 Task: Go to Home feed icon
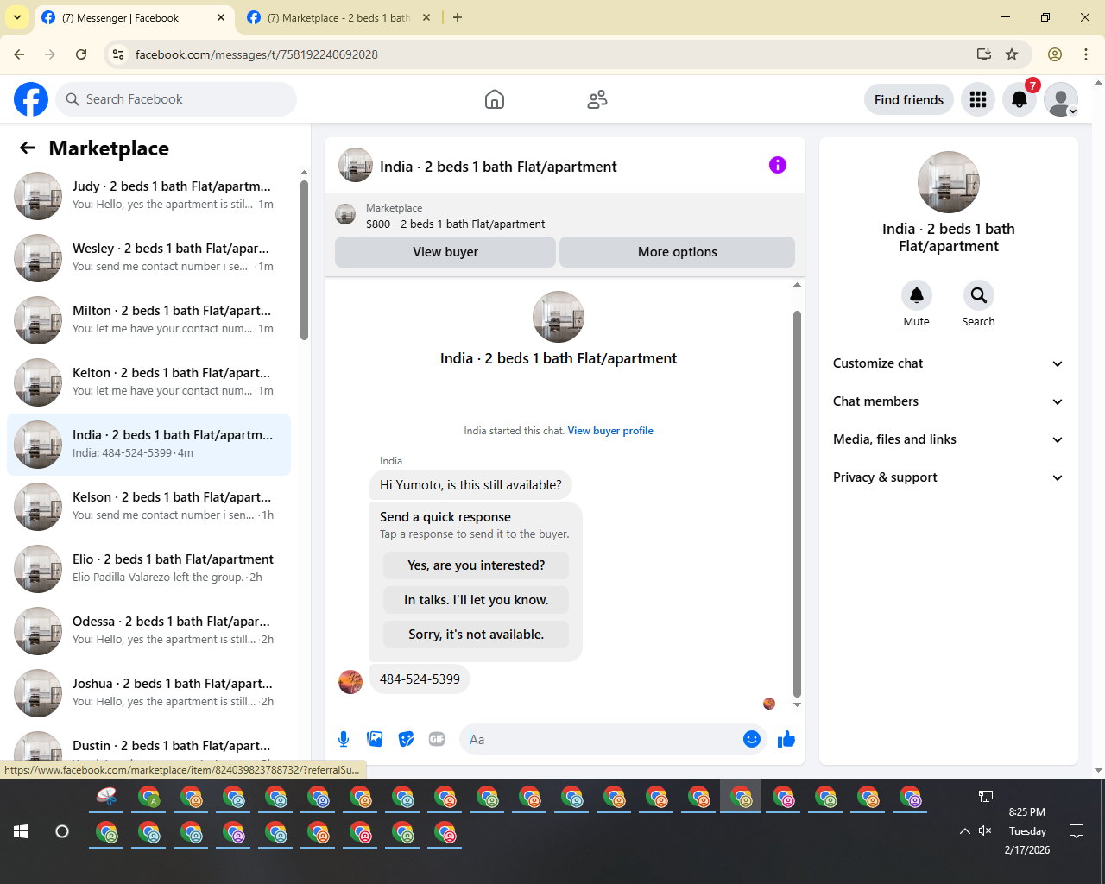[x=495, y=99]
